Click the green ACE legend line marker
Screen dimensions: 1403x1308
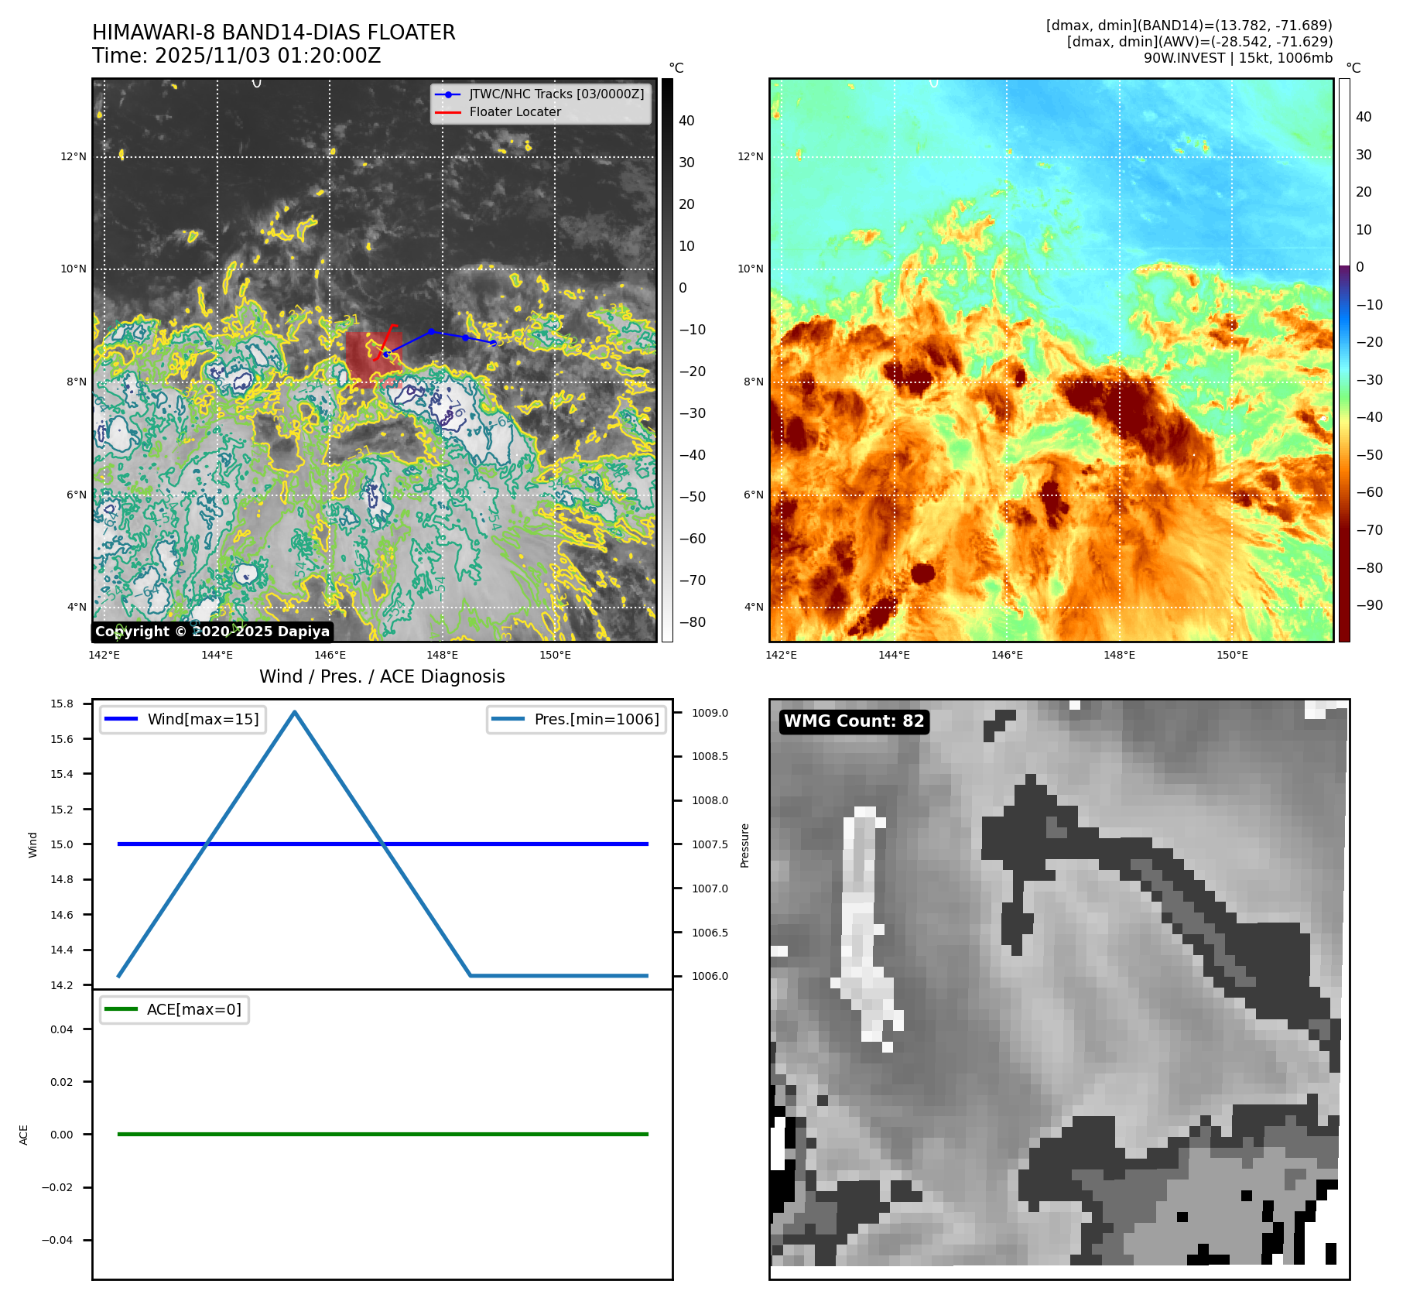121,1009
